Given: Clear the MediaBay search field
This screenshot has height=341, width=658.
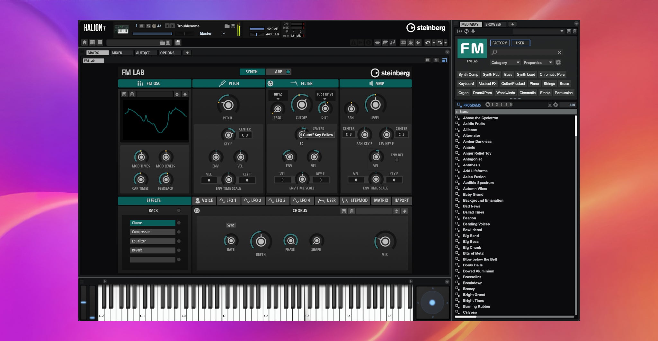Looking at the screenshot, I should (x=559, y=52).
